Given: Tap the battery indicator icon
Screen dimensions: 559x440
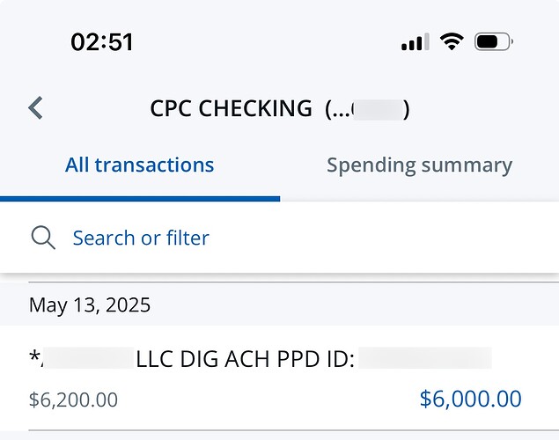Looking at the screenshot, I should pyautogui.click(x=493, y=41).
